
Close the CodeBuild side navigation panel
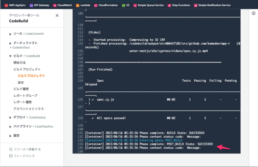[x=57, y=15]
